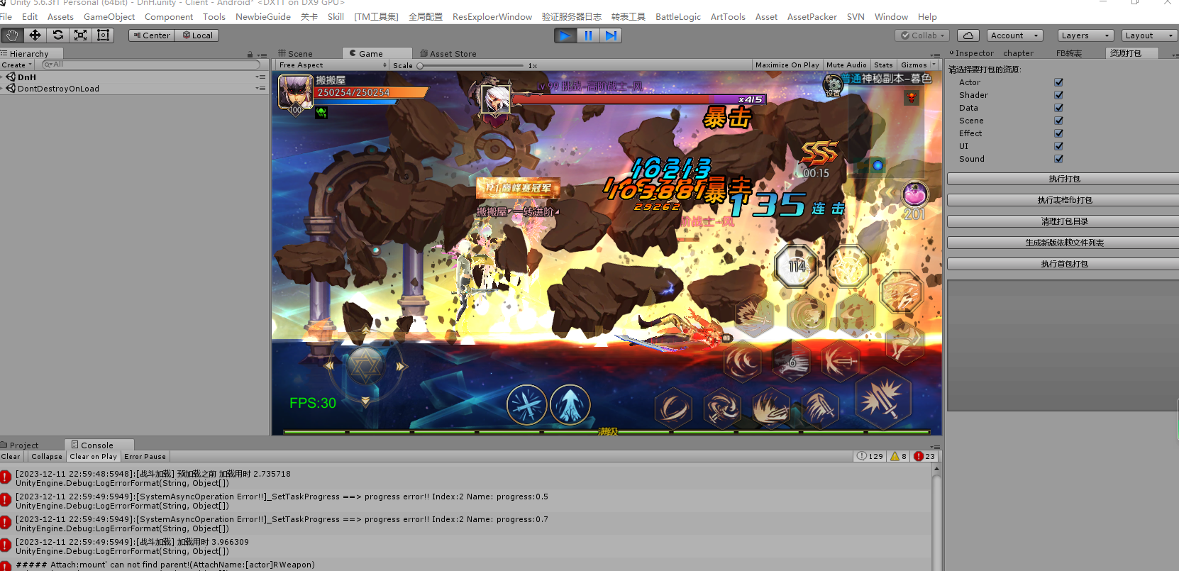Open the cloud services panel
1179x571 pixels.
click(968, 35)
